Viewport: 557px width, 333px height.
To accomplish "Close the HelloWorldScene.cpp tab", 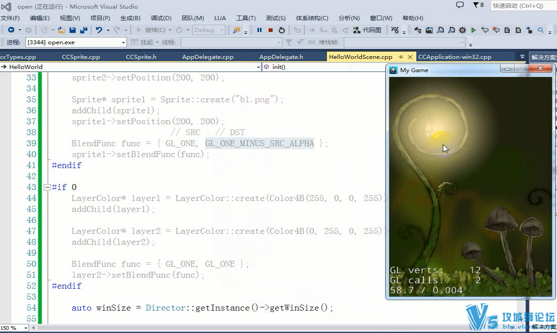I will point(410,57).
